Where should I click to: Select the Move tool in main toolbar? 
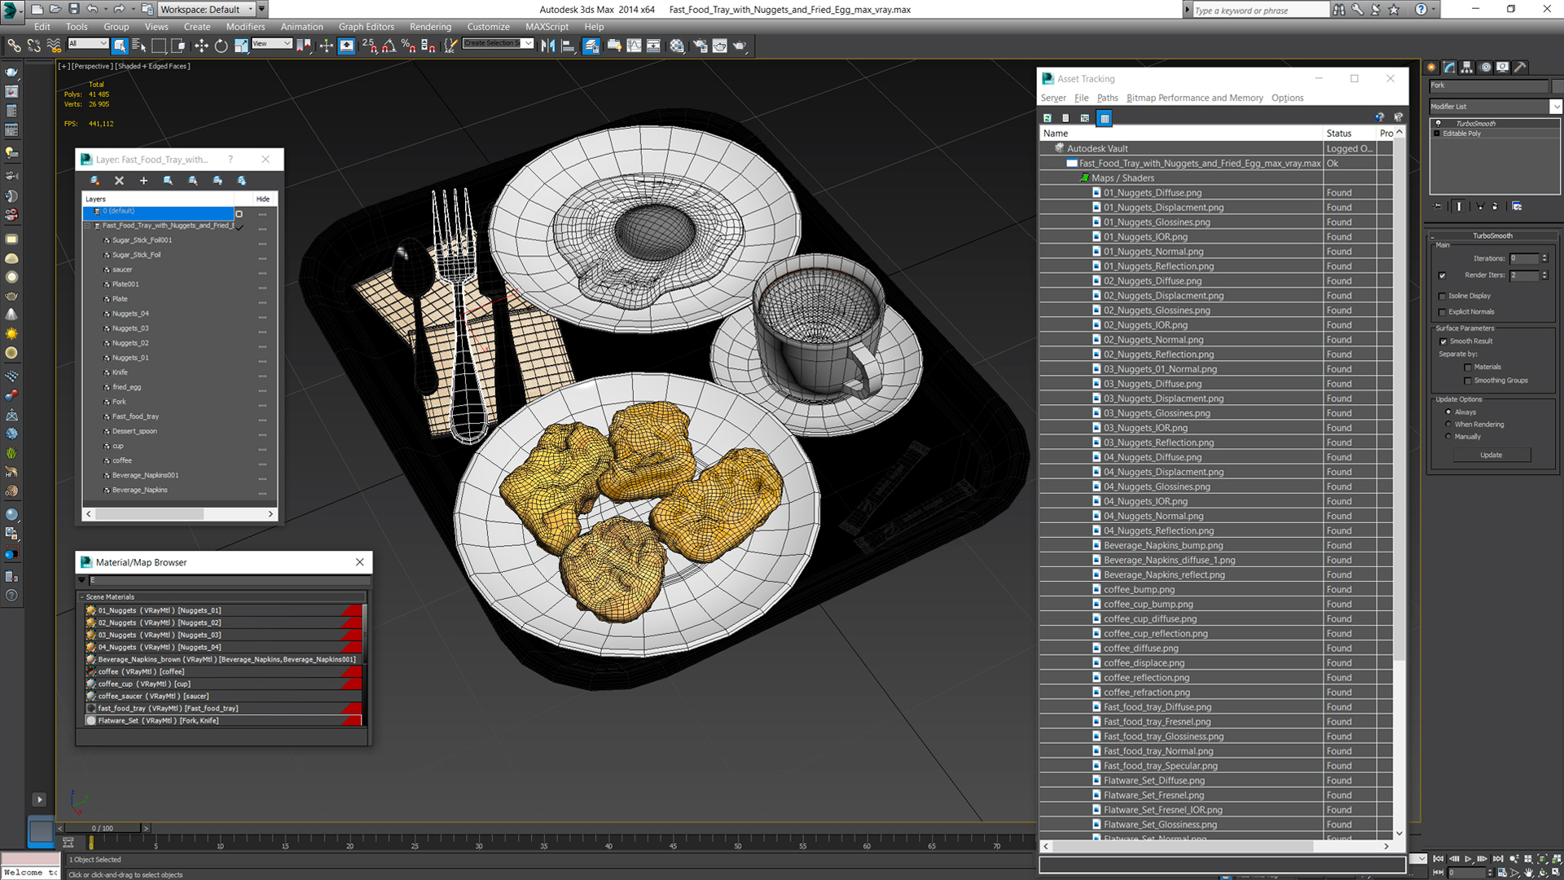[201, 46]
